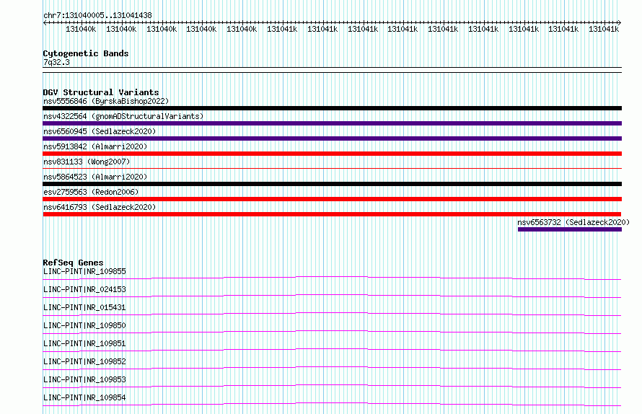The height and width of the screenshot is (414, 642).
Task: Click the Cytogenetic Bands track heading
Action: click(x=86, y=53)
